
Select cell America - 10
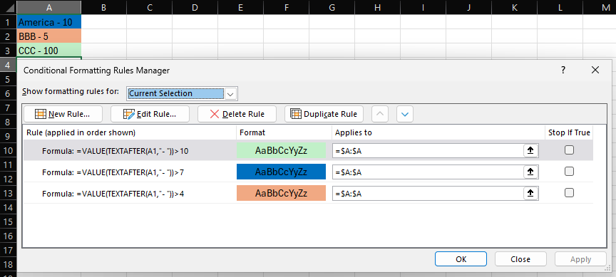coord(49,22)
